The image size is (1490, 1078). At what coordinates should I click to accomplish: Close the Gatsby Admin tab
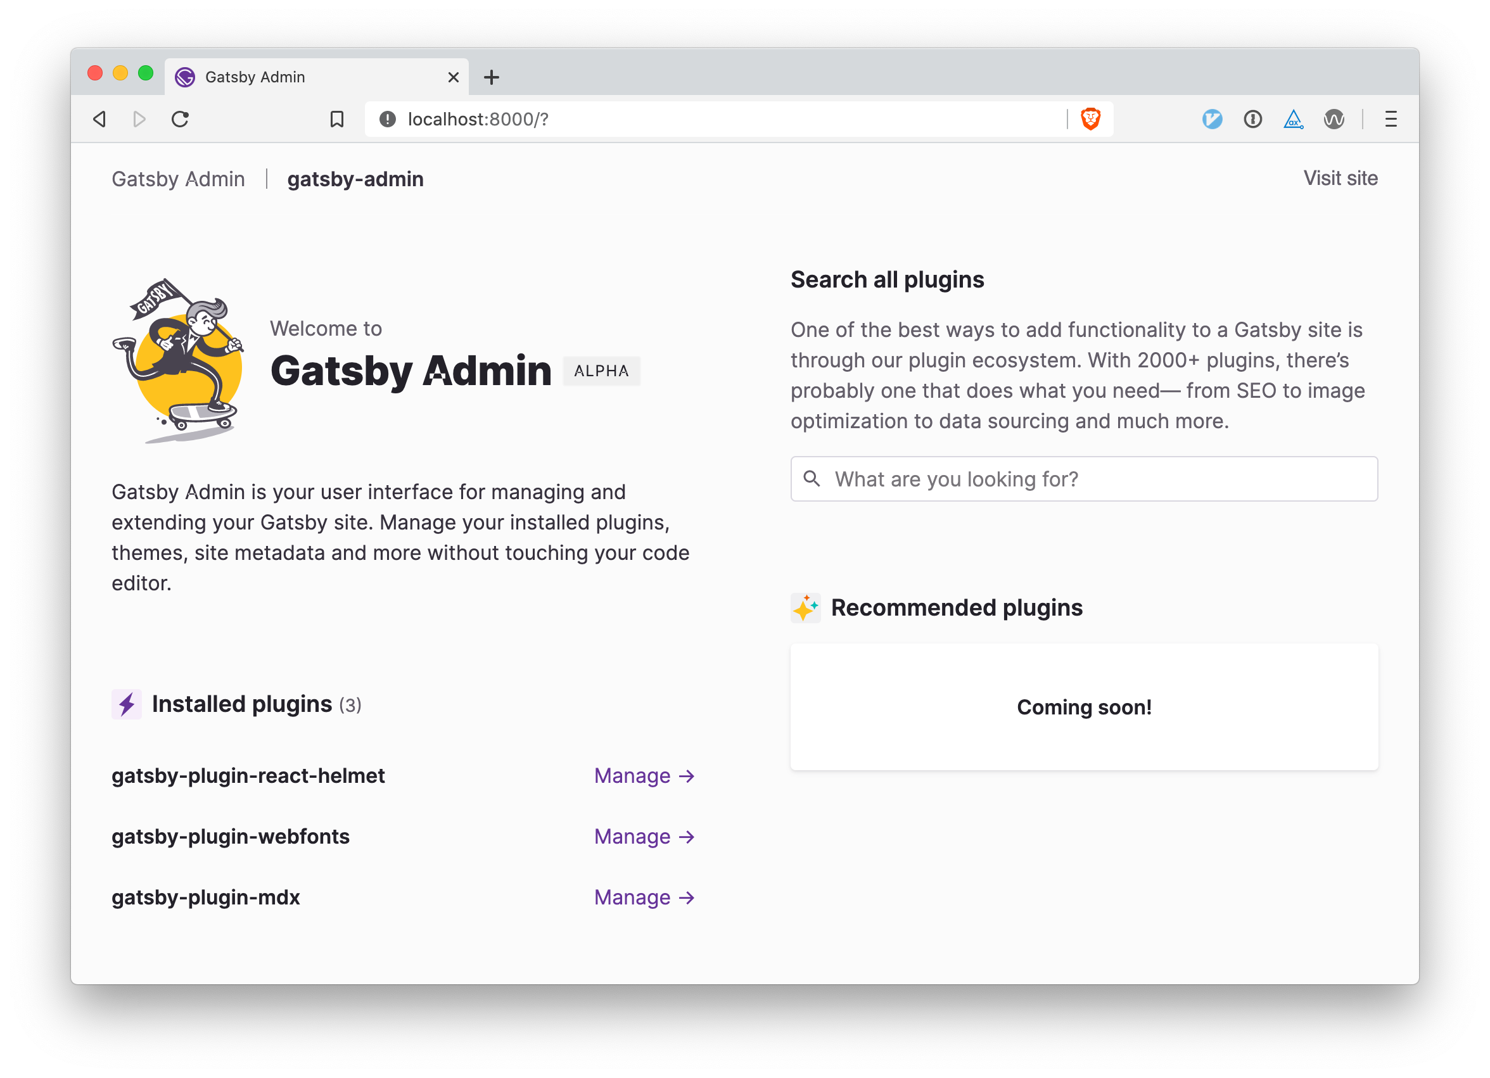[x=454, y=77]
